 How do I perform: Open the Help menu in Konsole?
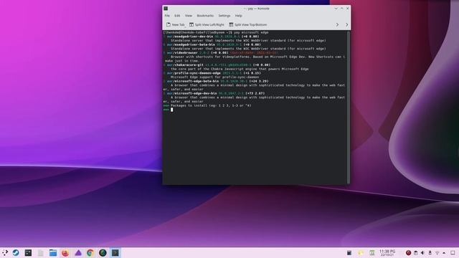239,16
